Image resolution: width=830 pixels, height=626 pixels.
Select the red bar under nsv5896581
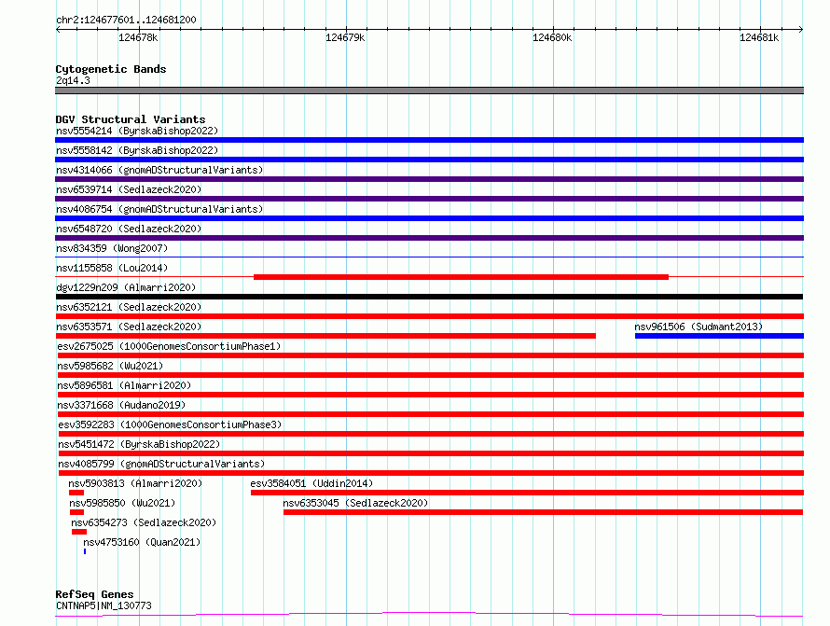430,395
